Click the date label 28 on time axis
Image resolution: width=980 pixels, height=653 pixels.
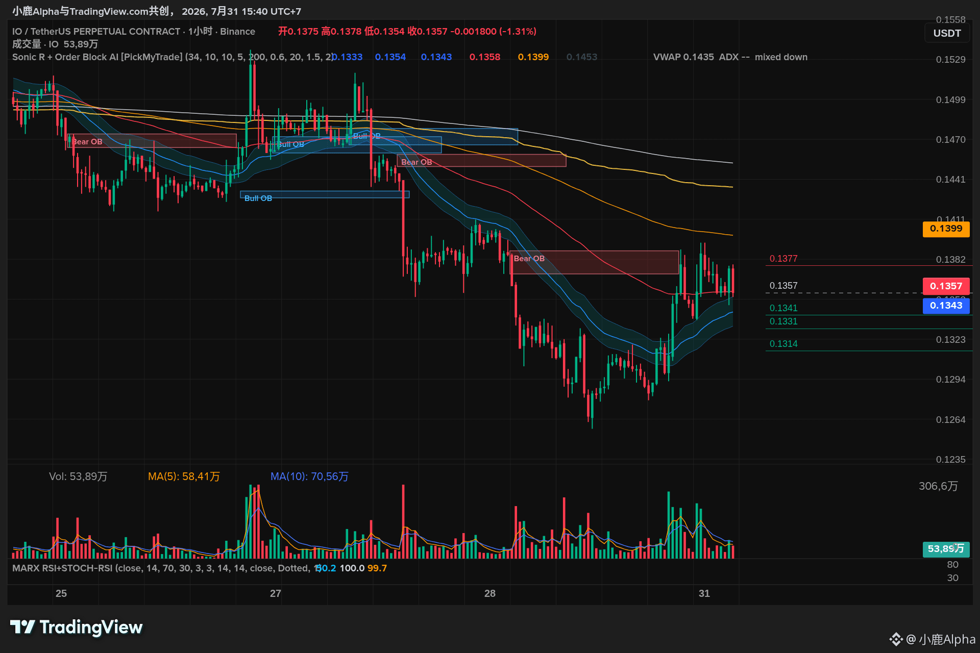click(490, 593)
